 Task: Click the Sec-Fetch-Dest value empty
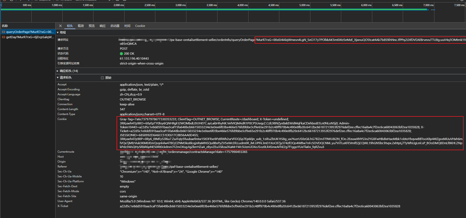pos(124,186)
